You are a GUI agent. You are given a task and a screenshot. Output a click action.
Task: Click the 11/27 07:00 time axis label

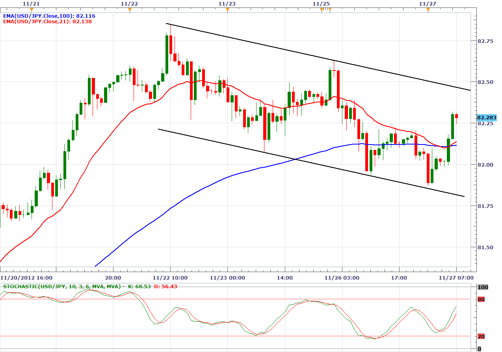[x=456, y=278]
